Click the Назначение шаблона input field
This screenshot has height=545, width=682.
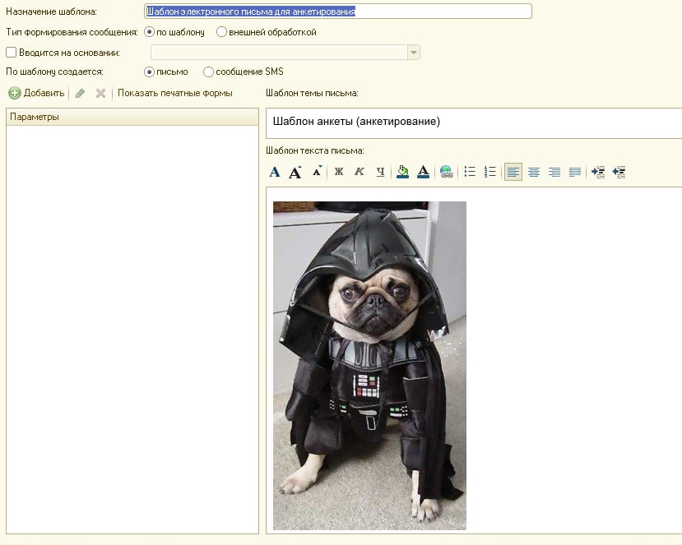[x=338, y=12]
